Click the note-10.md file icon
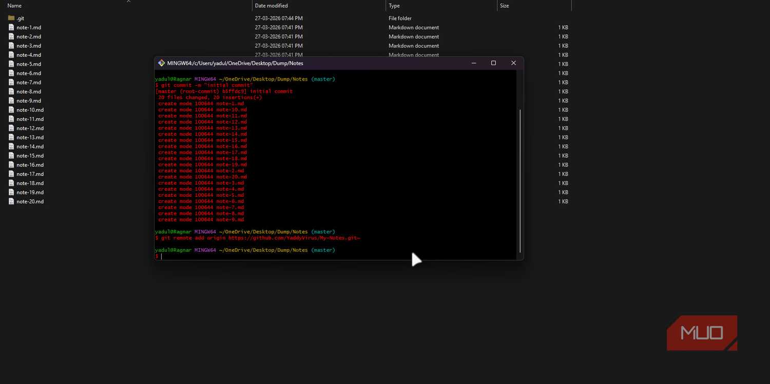Viewport: 770px width, 384px height. point(11,110)
